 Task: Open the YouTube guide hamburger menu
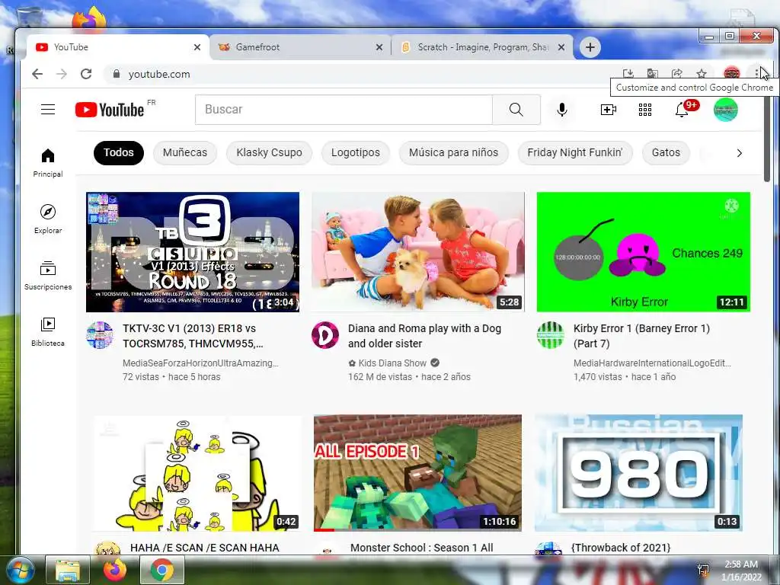48,110
